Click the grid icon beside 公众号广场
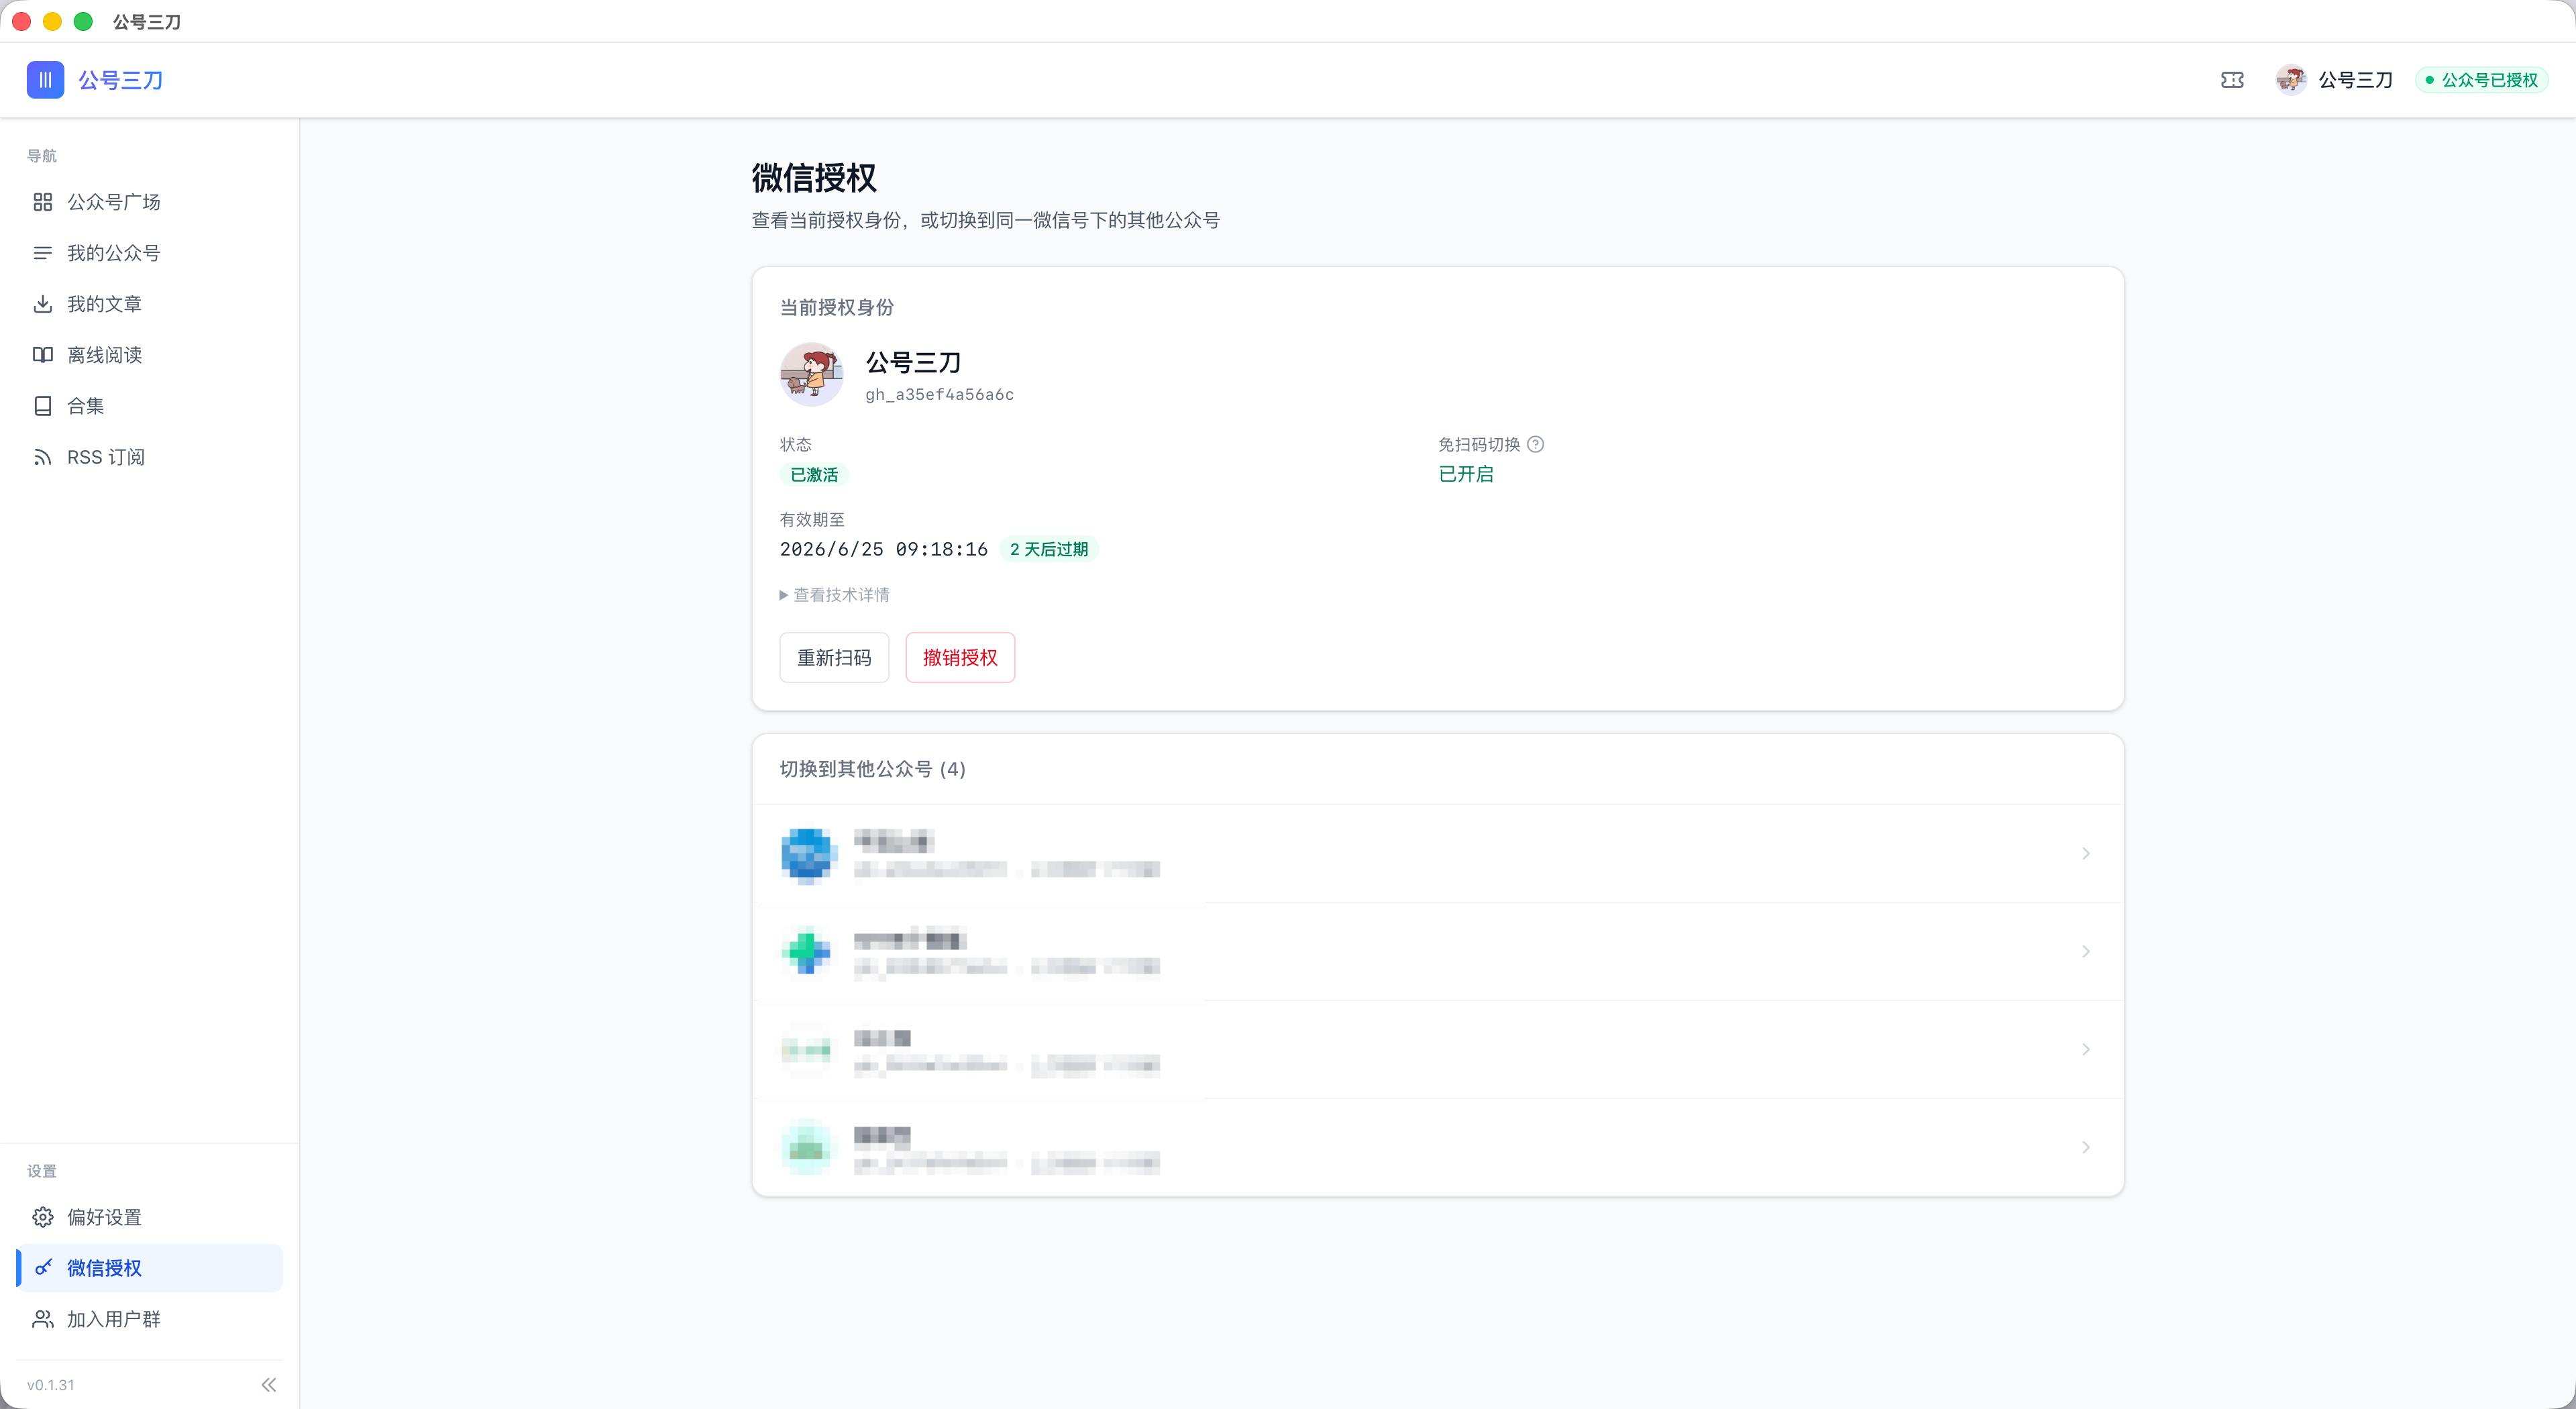The width and height of the screenshot is (2576, 1409). coord(42,202)
